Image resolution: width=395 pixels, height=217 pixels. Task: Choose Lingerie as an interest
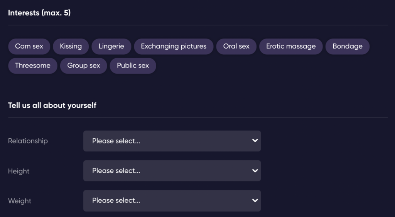(111, 46)
